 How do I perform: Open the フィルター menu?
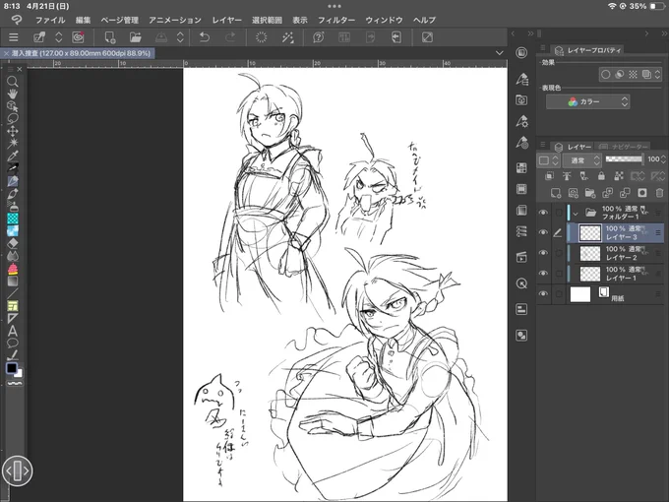[336, 20]
